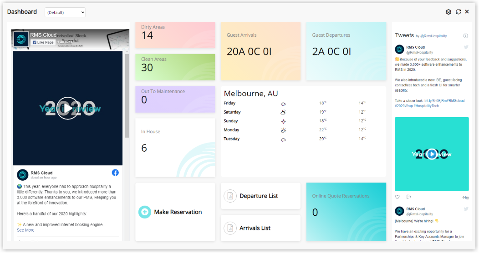479x253 pixels.
Task: Open the (Default) dashboard dropdown
Action: pyautogui.click(x=65, y=13)
